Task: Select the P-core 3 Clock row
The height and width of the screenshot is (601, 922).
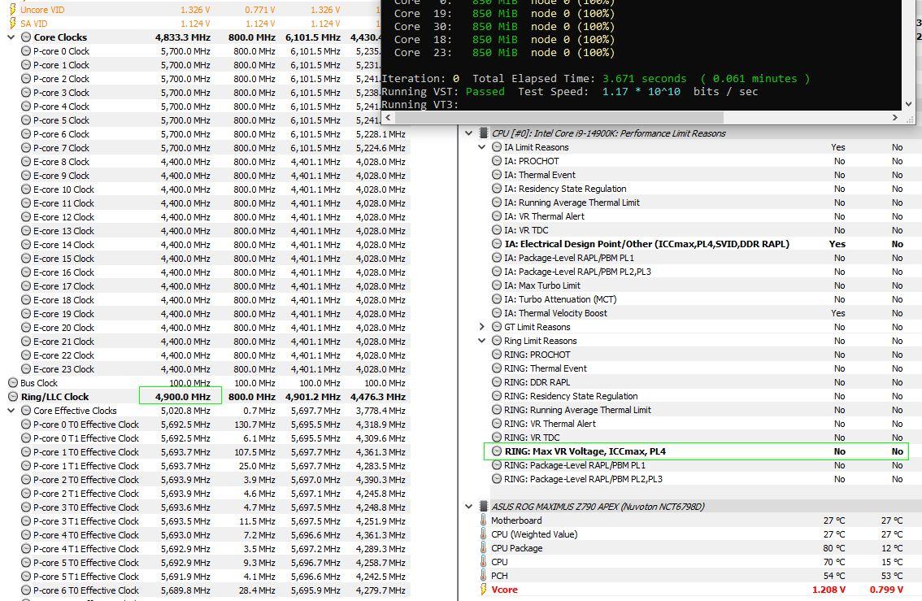Action: [x=205, y=93]
